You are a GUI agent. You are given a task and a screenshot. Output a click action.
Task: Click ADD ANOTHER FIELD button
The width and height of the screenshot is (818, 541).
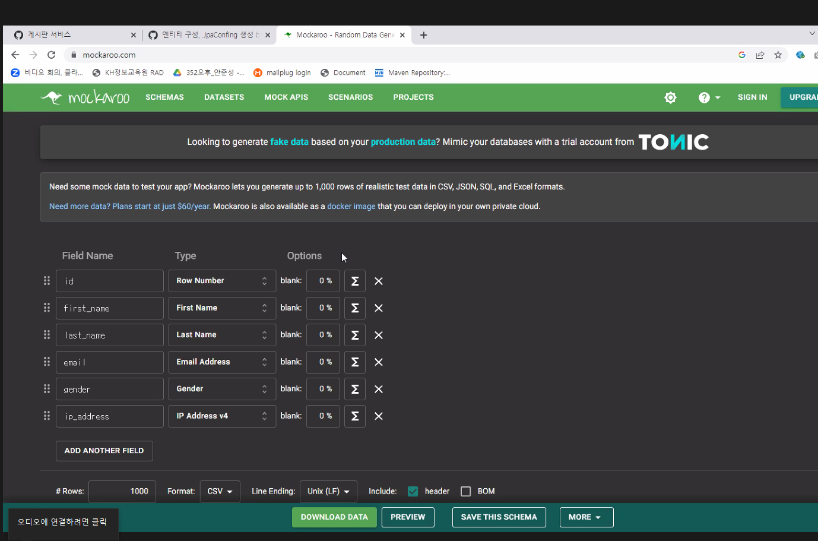click(x=104, y=451)
